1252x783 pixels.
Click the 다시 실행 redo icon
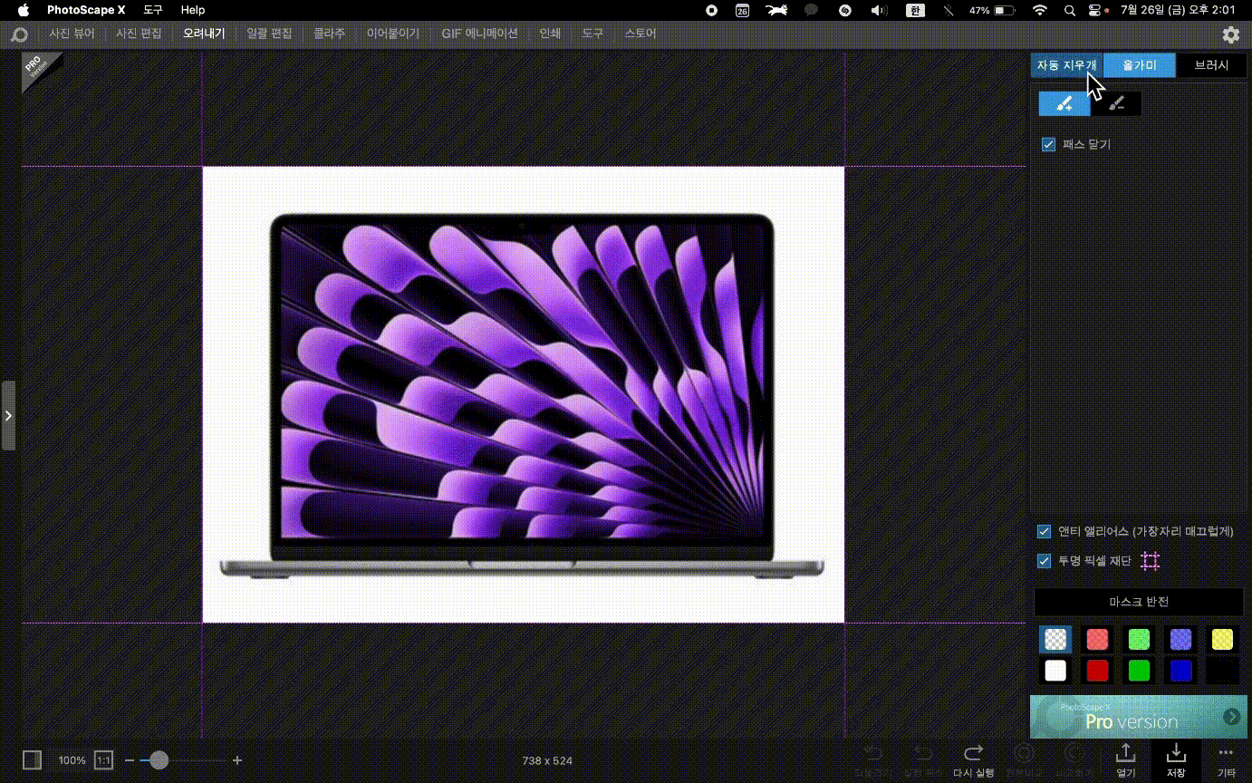(973, 753)
